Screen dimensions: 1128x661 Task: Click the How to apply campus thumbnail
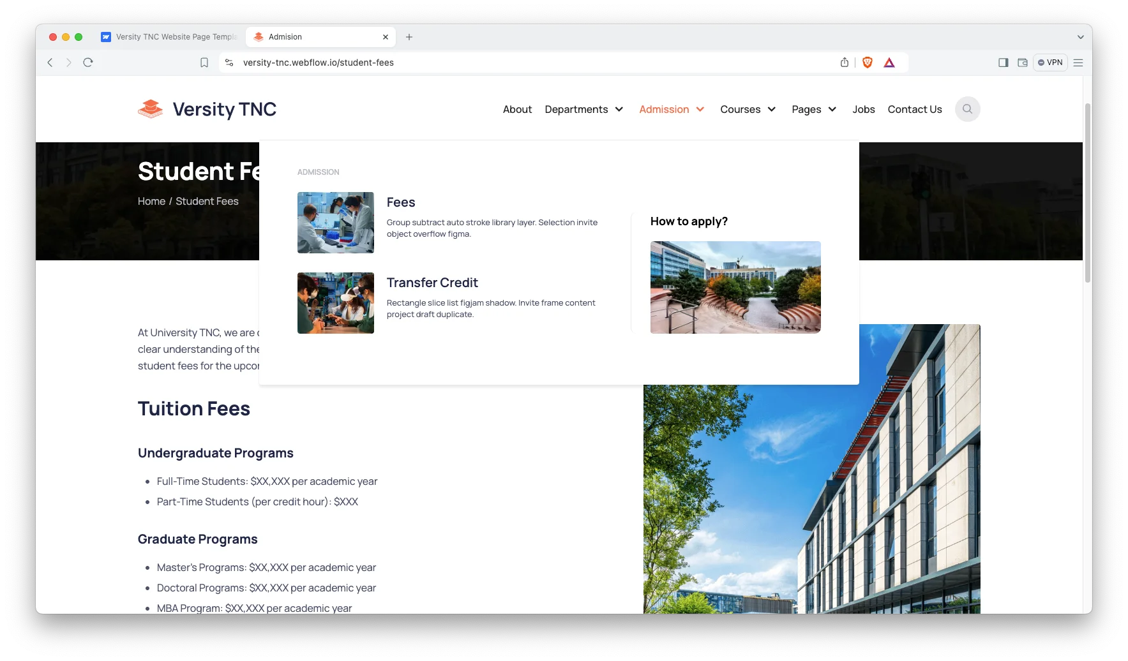tap(735, 287)
